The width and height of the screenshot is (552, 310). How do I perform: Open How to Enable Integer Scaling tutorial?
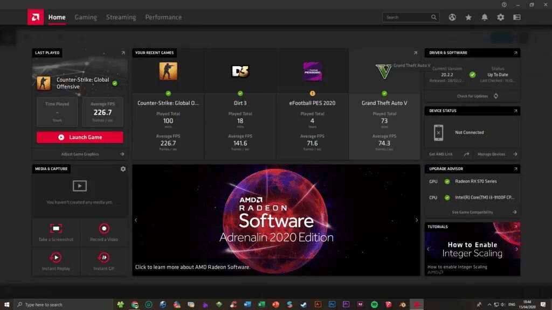click(472, 249)
